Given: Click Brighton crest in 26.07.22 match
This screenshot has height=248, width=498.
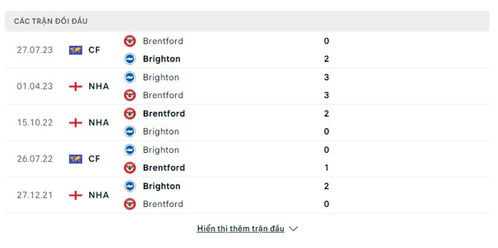Looking at the screenshot, I should point(130,150).
